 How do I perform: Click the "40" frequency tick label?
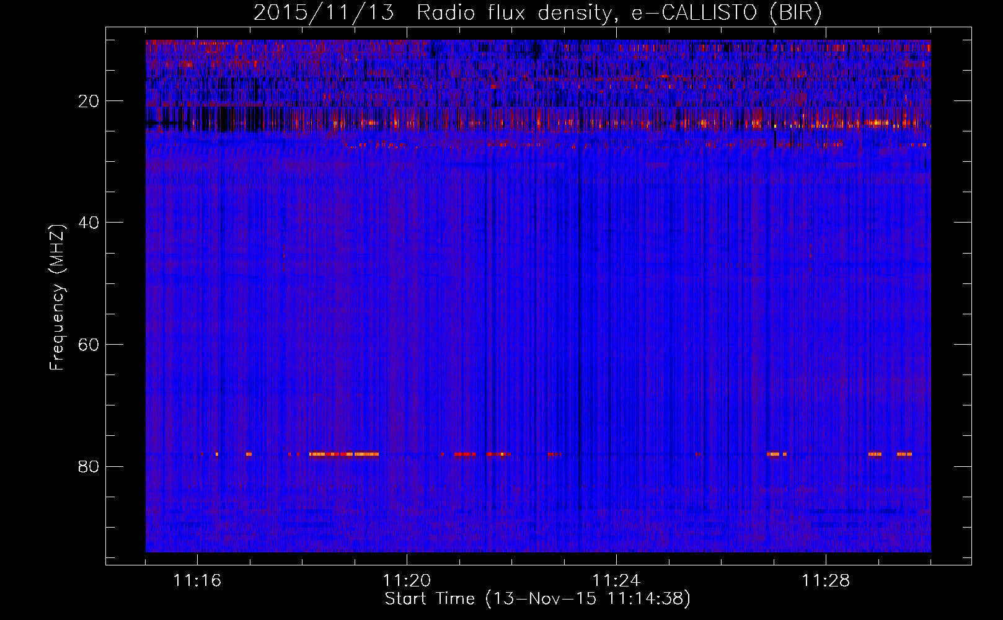pyautogui.click(x=90, y=223)
